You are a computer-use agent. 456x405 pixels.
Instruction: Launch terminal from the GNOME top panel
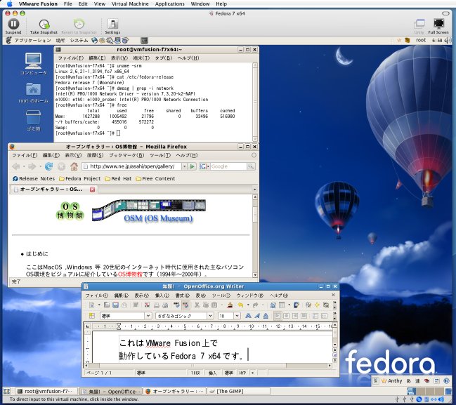(x=144, y=41)
